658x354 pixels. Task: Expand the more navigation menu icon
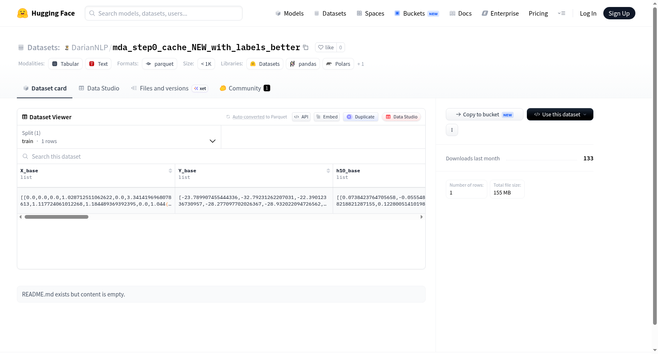tap(561, 13)
